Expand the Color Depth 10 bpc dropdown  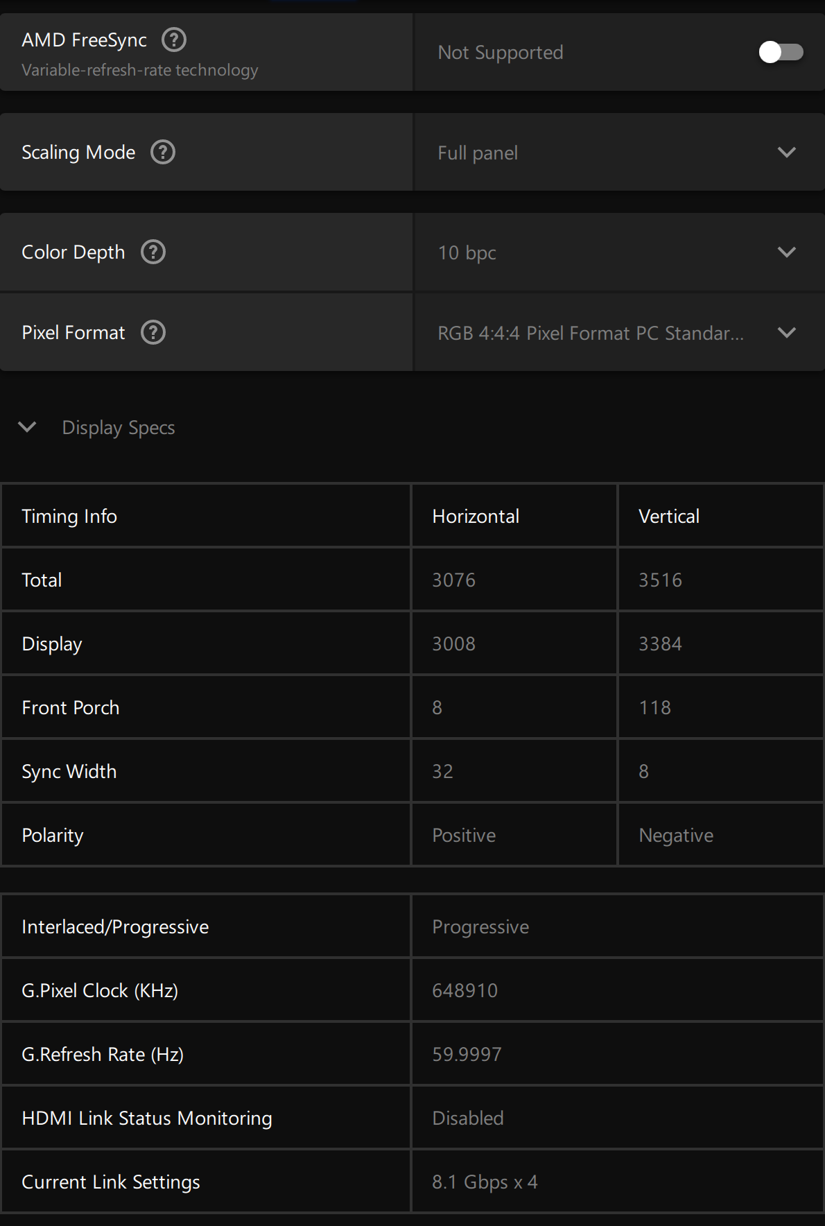tap(618, 252)
